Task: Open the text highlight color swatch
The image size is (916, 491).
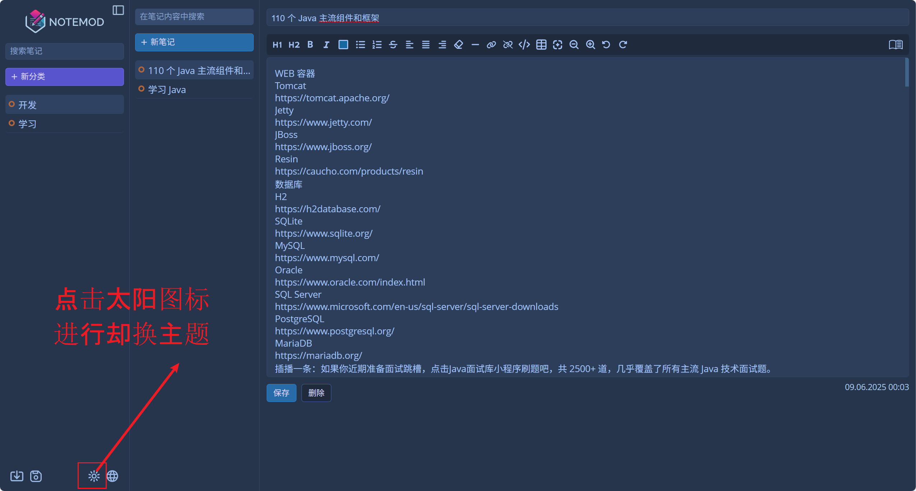Action: click(x=343, y=45)
